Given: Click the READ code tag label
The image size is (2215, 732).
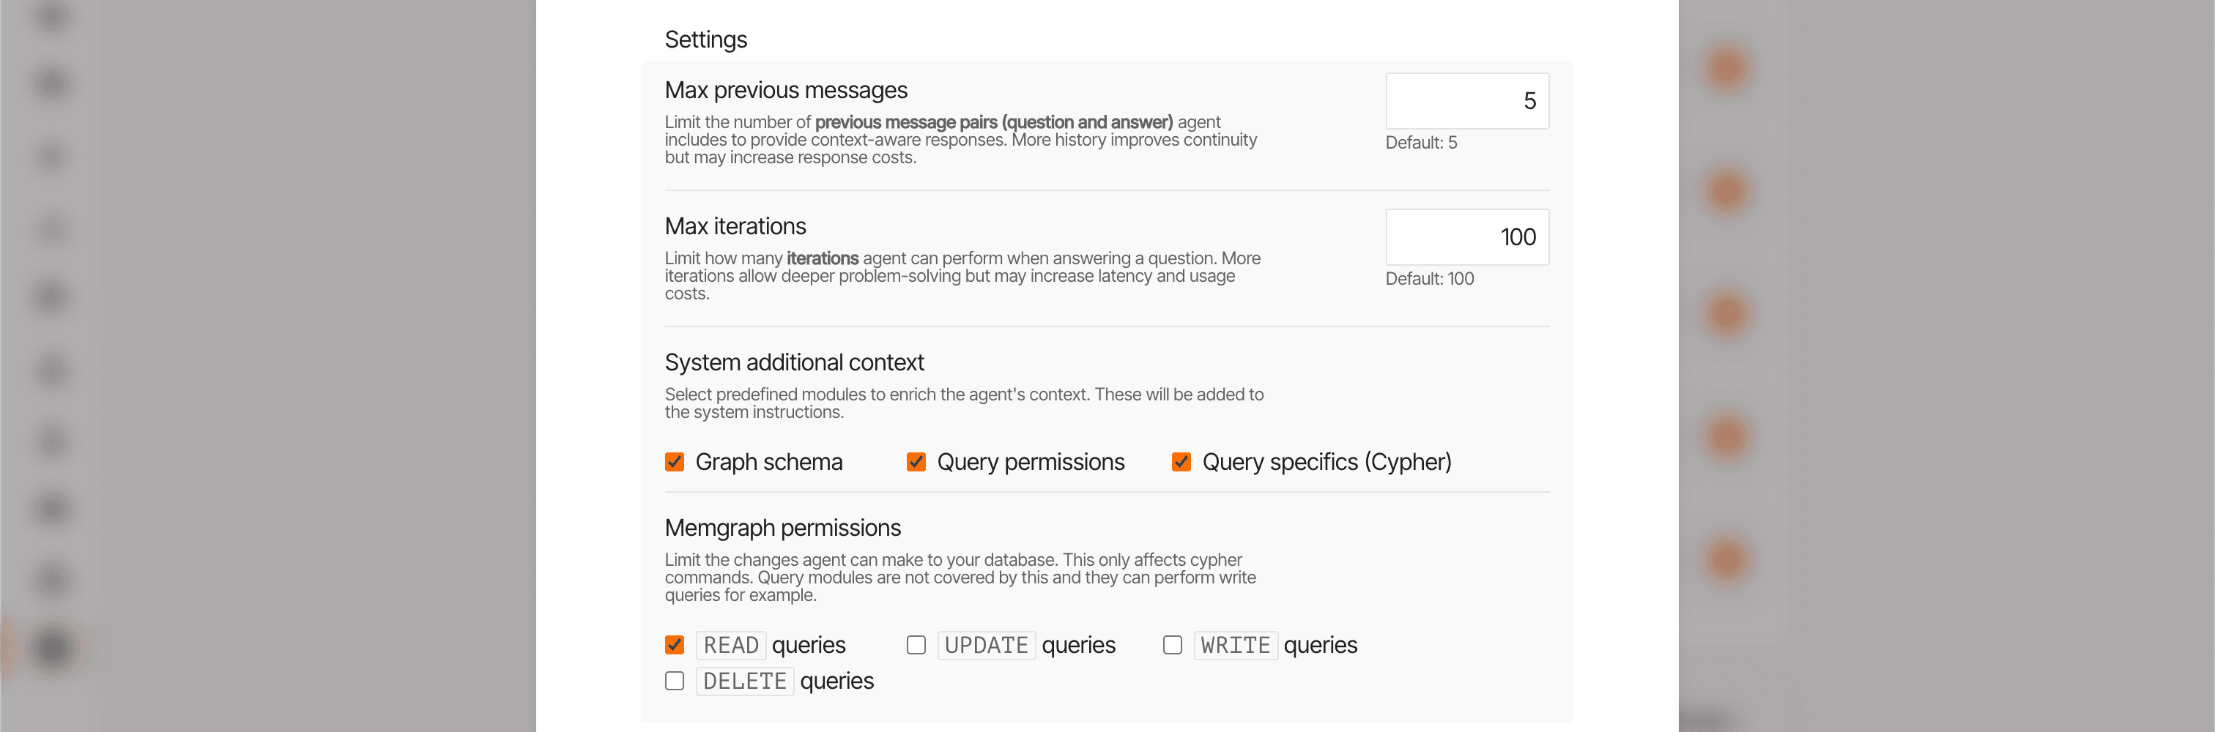Looking at the screenshot, I should (730, 645).
